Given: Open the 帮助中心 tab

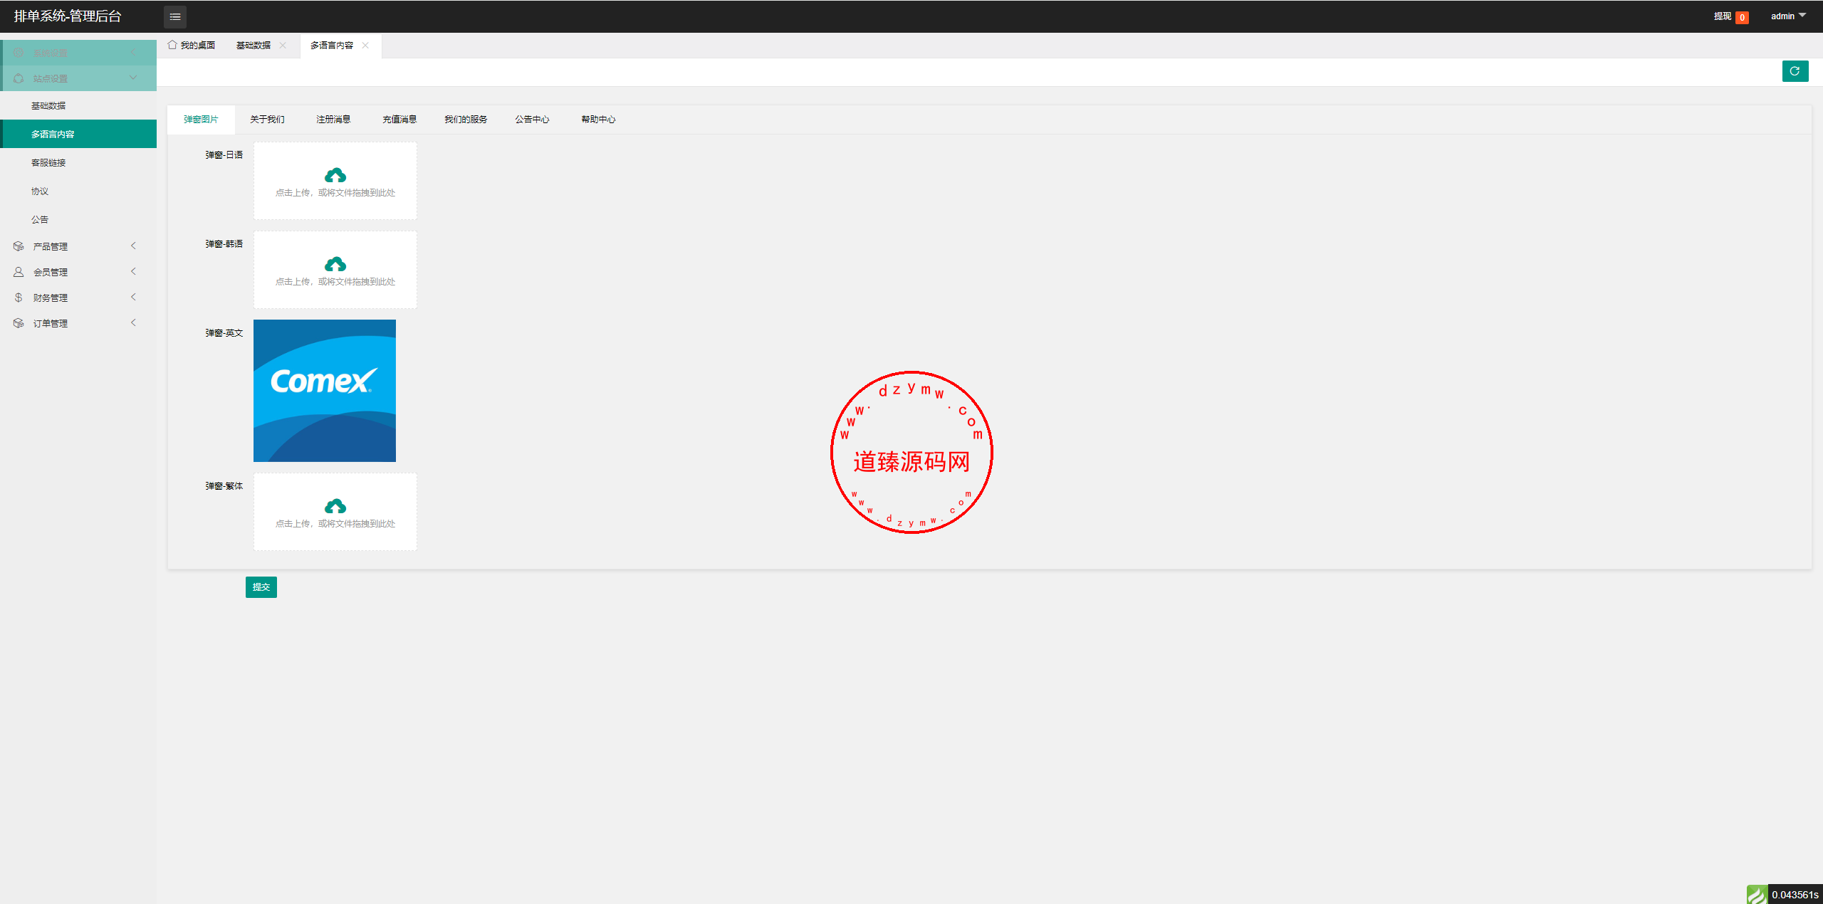Looking at the screenshot, I should pyautogui.click(x=598, y=120).
